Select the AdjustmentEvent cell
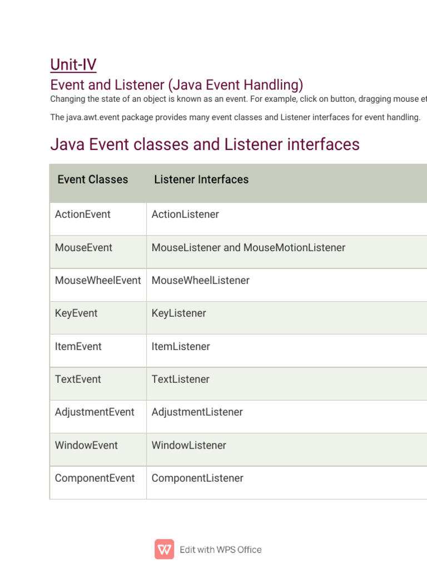The width and height of the screenshot is (427, 569). (x=95, y=412)
